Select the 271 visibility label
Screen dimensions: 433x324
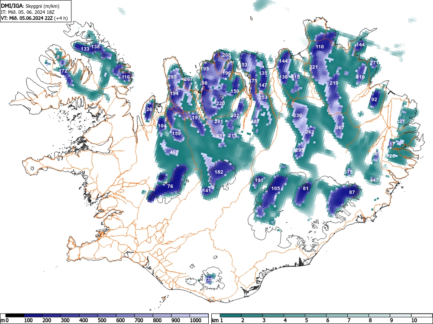(x=374, y=63)
